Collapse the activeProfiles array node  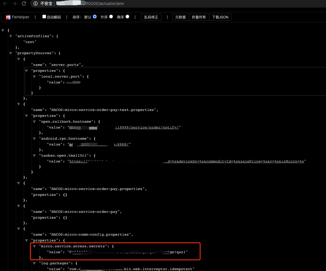tap(11, 36)
